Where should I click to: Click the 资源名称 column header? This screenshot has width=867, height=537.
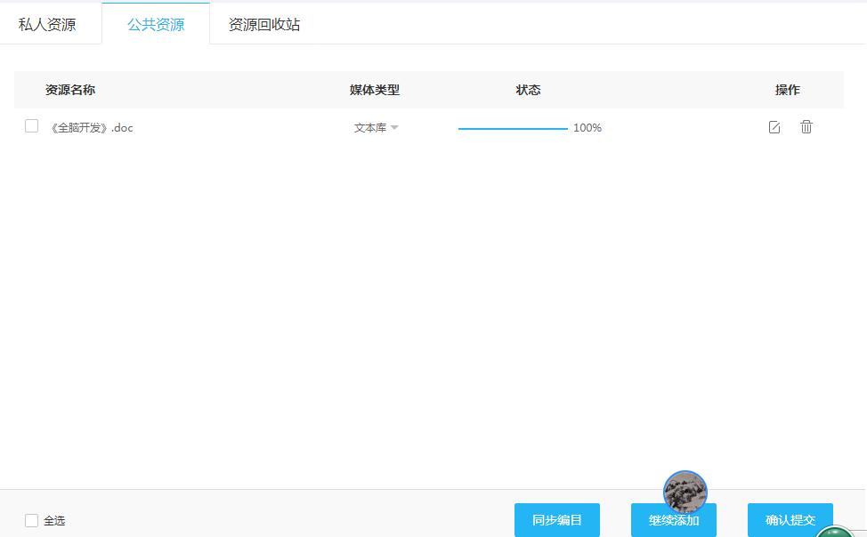tap(70, 90)
